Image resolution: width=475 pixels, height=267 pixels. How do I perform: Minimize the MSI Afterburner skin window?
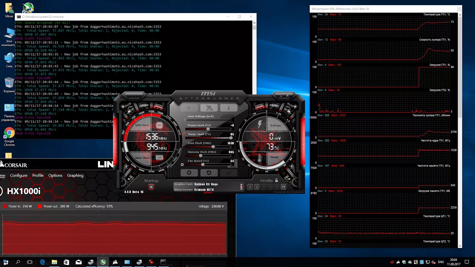tap(281, 96)
